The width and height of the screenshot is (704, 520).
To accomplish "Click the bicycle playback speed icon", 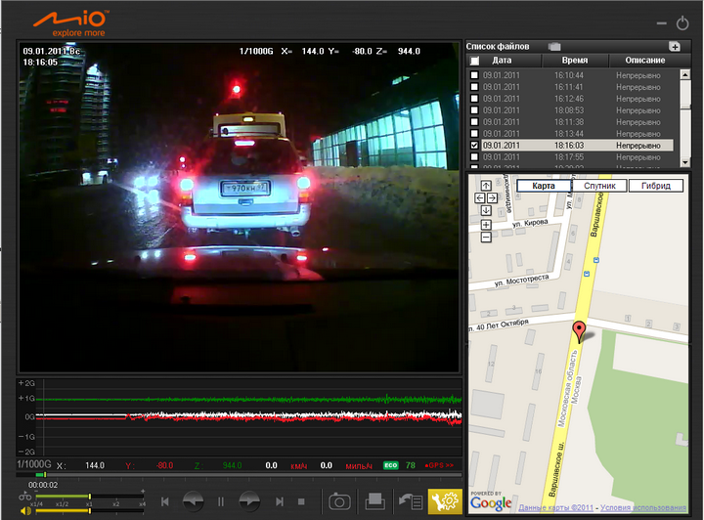I will coord(25,497).
